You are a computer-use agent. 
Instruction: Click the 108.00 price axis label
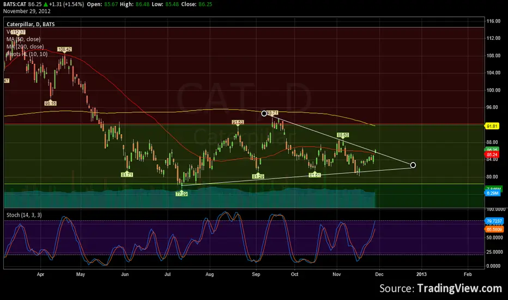493,56
